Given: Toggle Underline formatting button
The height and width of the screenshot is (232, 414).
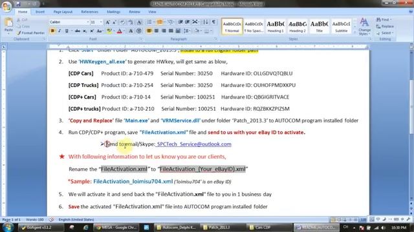Looking at the screenshot, I should coord(67,31).
